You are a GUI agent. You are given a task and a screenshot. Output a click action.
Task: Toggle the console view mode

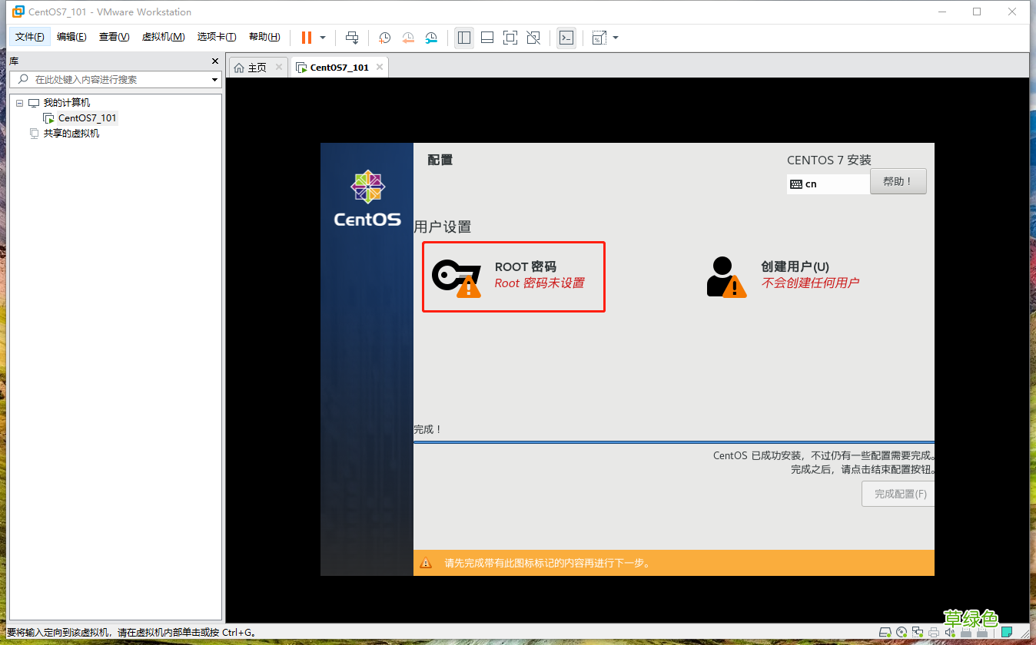[x=566, y=37]
